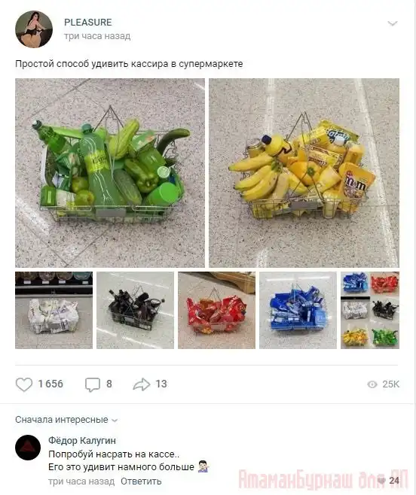Image resolution: width=416 pixels, height=495 pixels.
Task: View the white basket thumbnail
Action: coord(54,311)
